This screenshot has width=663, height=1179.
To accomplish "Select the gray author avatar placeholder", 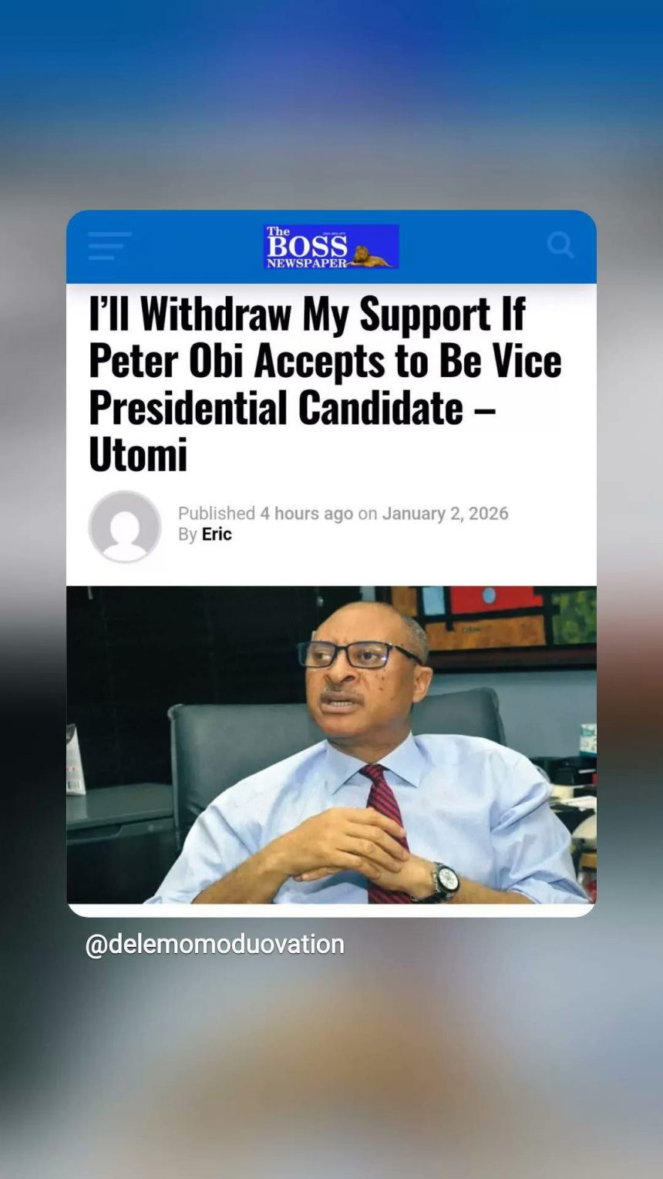I will pyautogui.click(x=125, y=527).
